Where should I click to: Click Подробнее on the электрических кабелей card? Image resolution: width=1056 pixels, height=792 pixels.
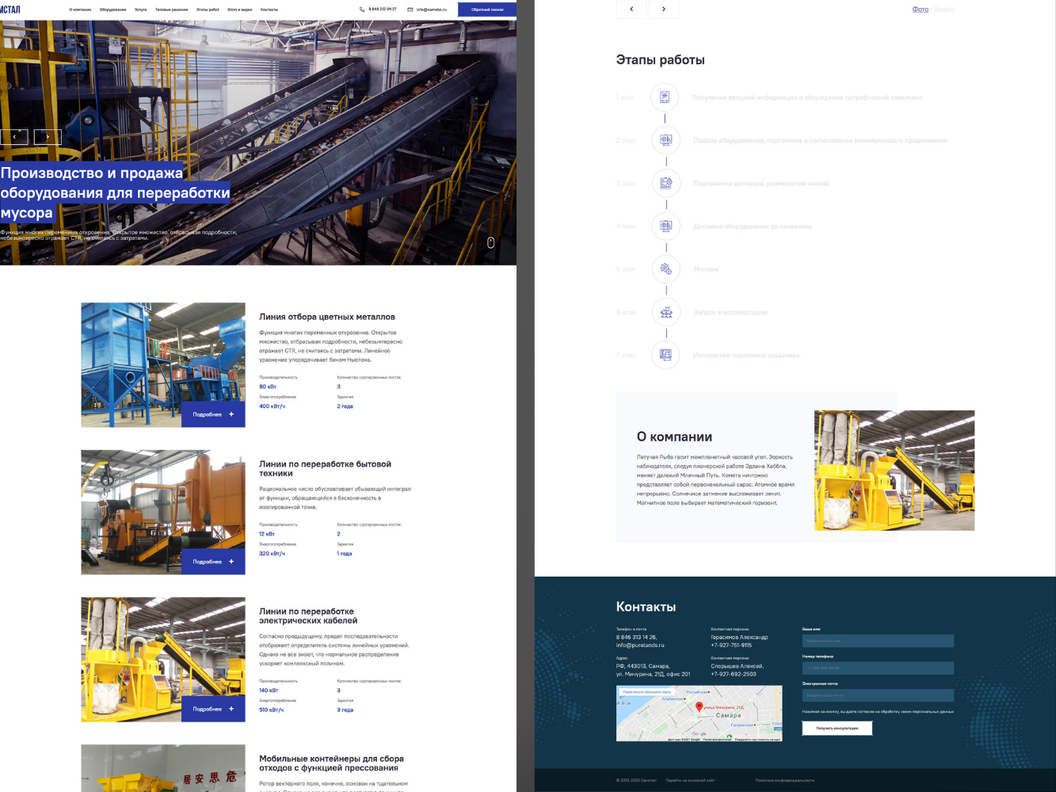click(x=213, y=709)
